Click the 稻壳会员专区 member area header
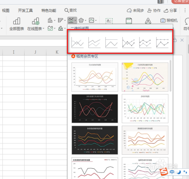This screenshot has width=189, height=179. point(85,56)
